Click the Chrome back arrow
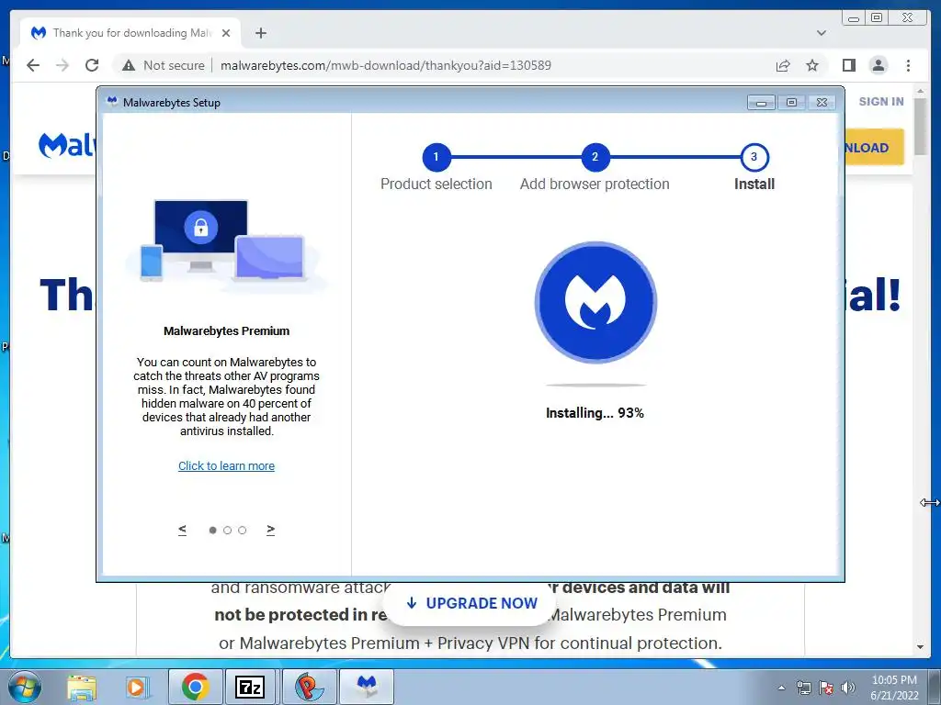The height and width of the screenshot is (705, 941). [x=33, y=65]
